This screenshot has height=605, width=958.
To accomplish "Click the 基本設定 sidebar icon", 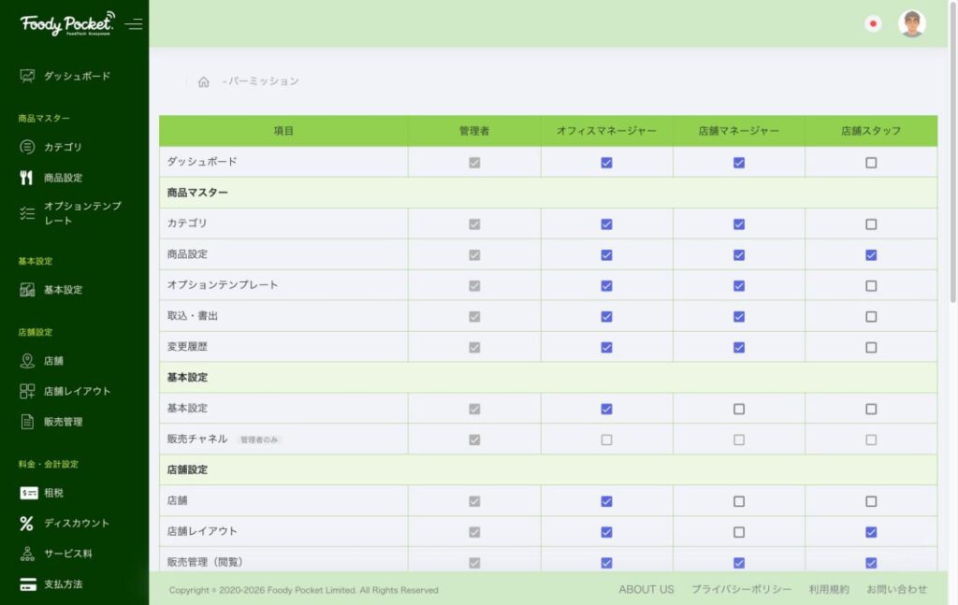I will point(27,289).
